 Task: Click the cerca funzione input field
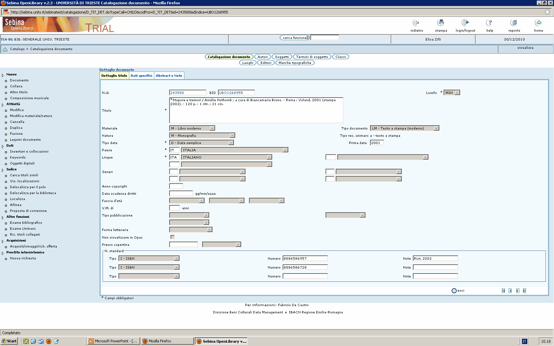click(325, 38)
